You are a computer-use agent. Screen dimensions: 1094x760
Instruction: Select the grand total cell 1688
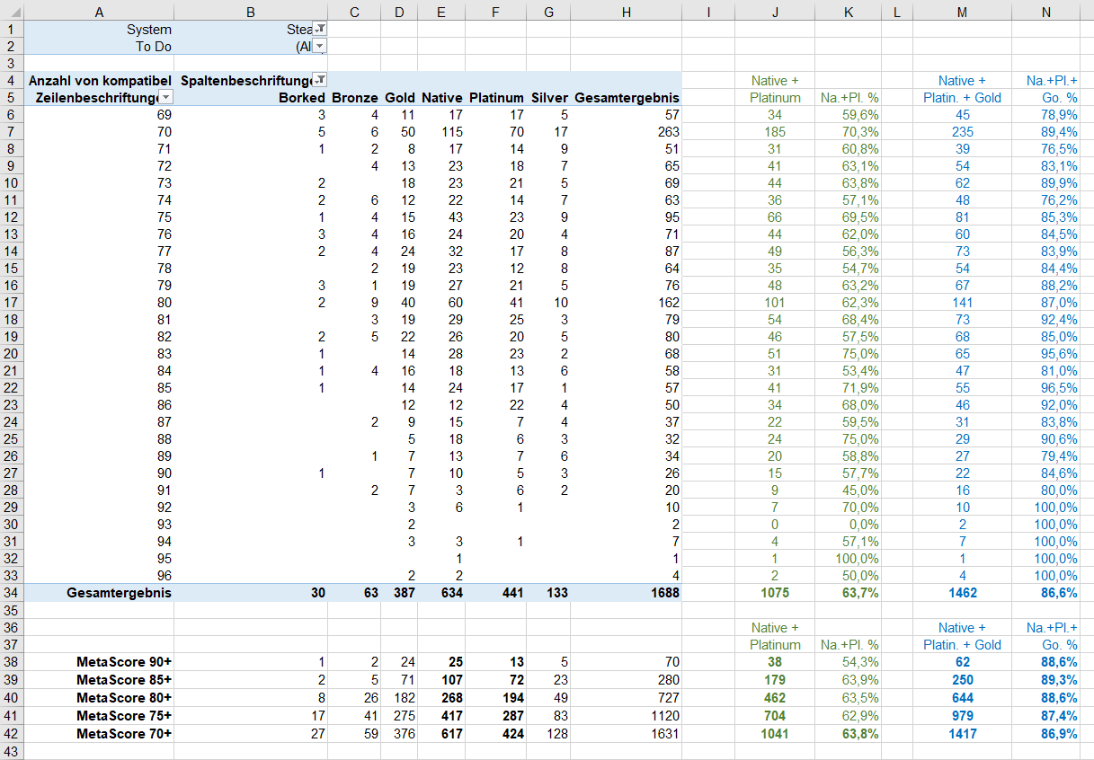(627, 593)
